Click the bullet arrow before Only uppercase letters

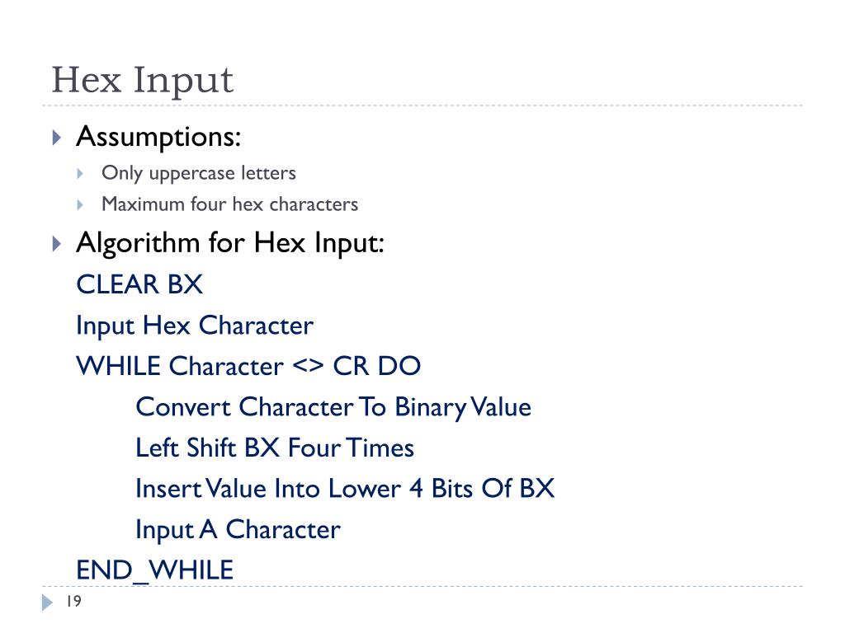point(80,173)
